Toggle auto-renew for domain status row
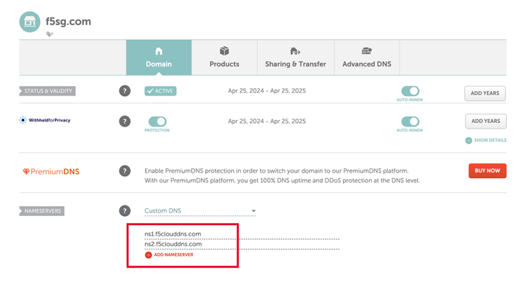The image size is (525, 281). point(410,91)
